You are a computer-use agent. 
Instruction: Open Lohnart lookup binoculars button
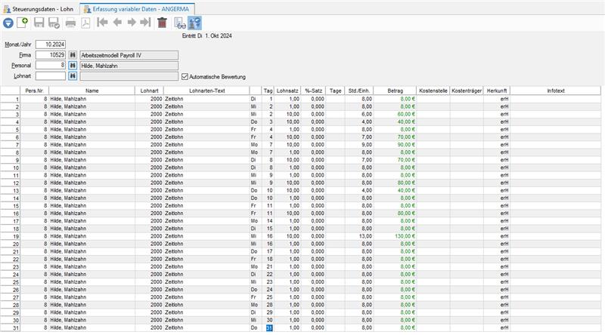[x=73, y=76]
